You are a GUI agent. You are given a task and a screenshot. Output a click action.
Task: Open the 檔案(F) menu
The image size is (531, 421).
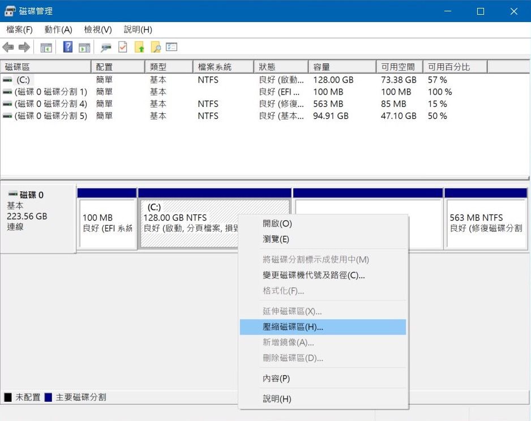19,29
